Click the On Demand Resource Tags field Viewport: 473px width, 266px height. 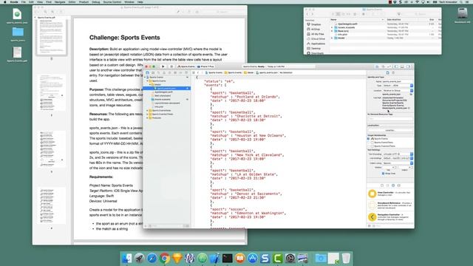click(390, 118)
